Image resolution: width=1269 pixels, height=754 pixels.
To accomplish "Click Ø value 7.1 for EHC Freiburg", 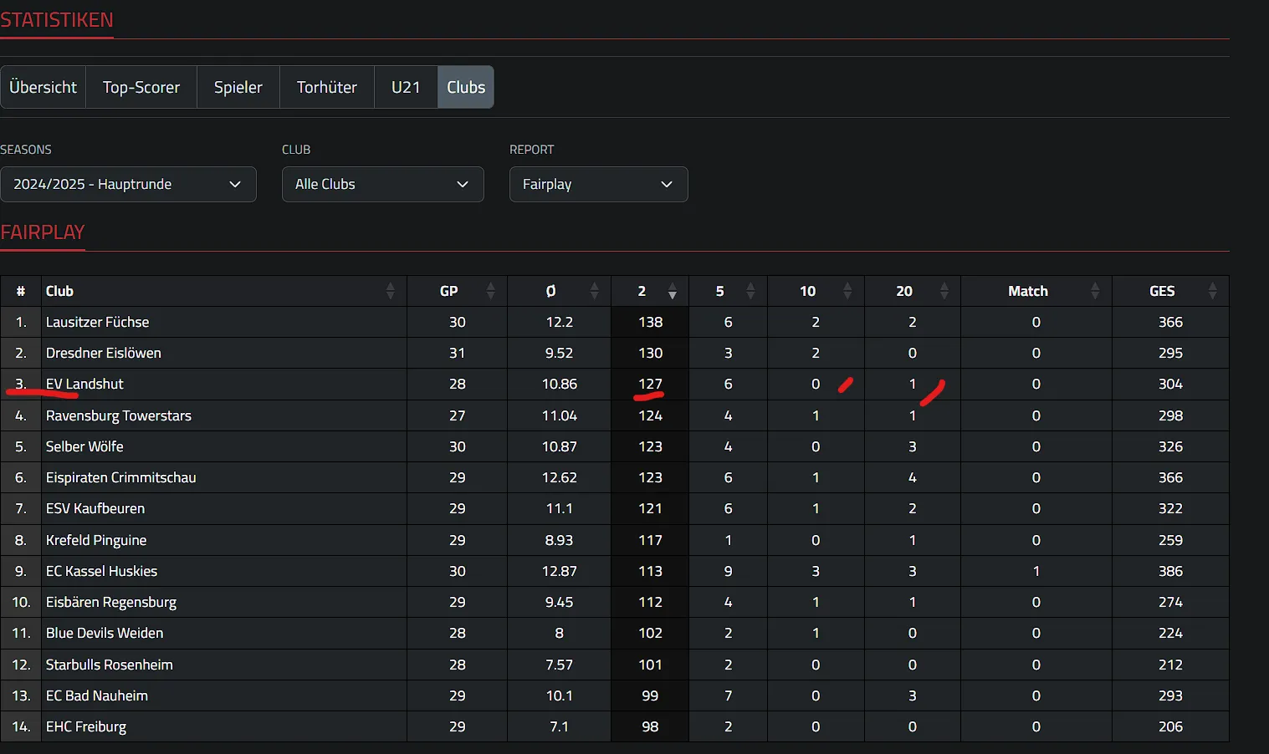I will pos(559,726).
